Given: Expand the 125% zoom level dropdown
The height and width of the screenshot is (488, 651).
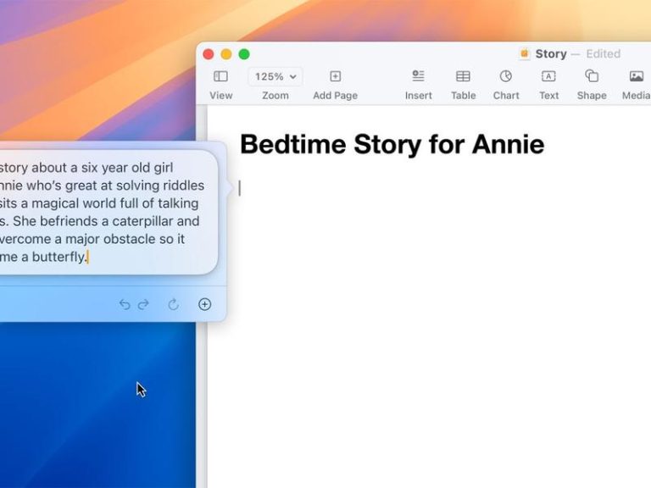Looking at the screenshot, I should [x=275, y=77].
